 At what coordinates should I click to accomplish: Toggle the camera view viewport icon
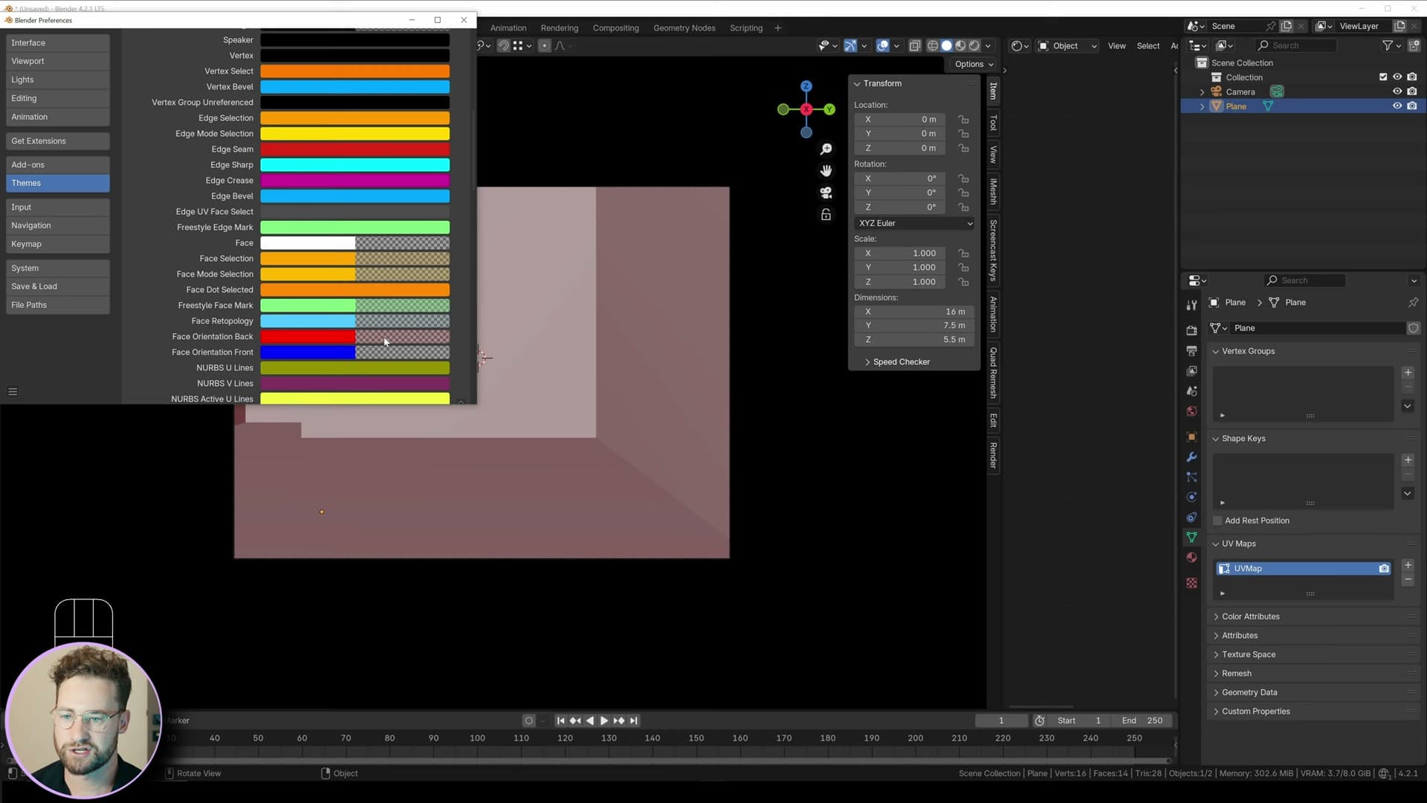(826, 193)
